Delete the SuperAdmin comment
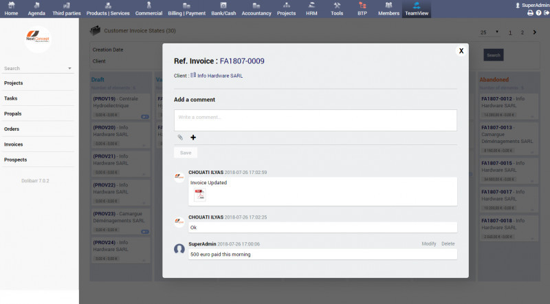This screenshot has width=550, height=304. click(x=448, y=243)
